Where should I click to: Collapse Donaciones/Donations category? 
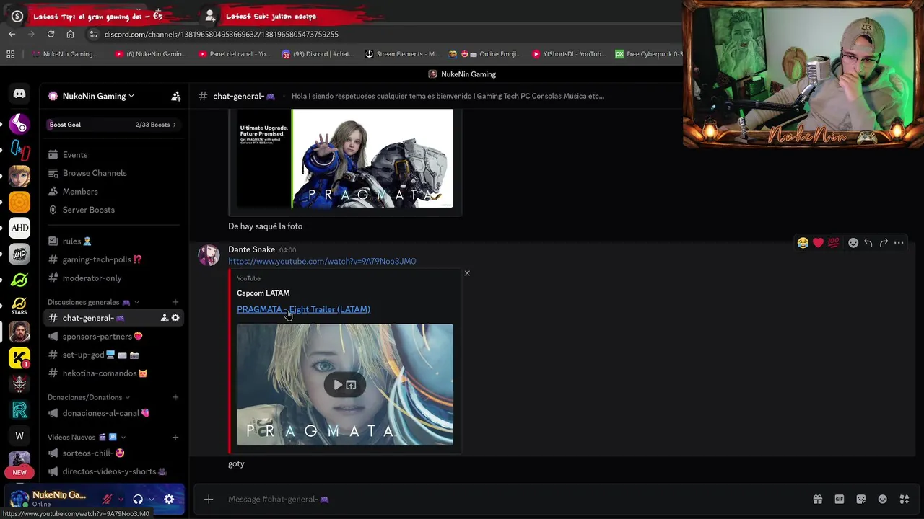(x=89, y=397)
